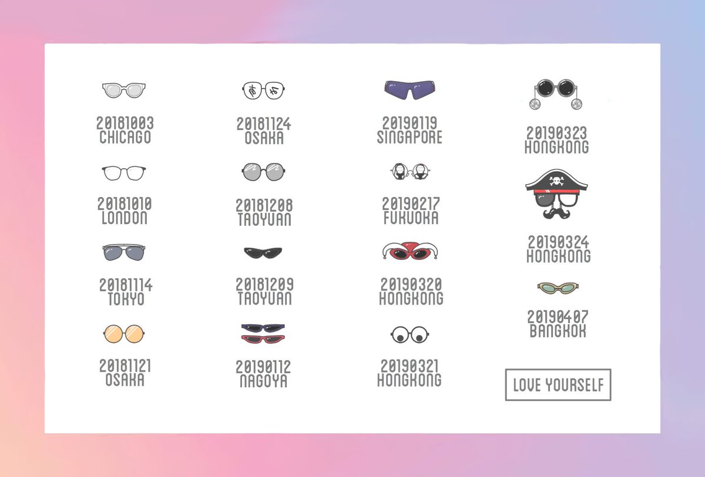
Task: Click the 20181124 OSAKA label
Action: pyautogui.click(x=264, y=131)
